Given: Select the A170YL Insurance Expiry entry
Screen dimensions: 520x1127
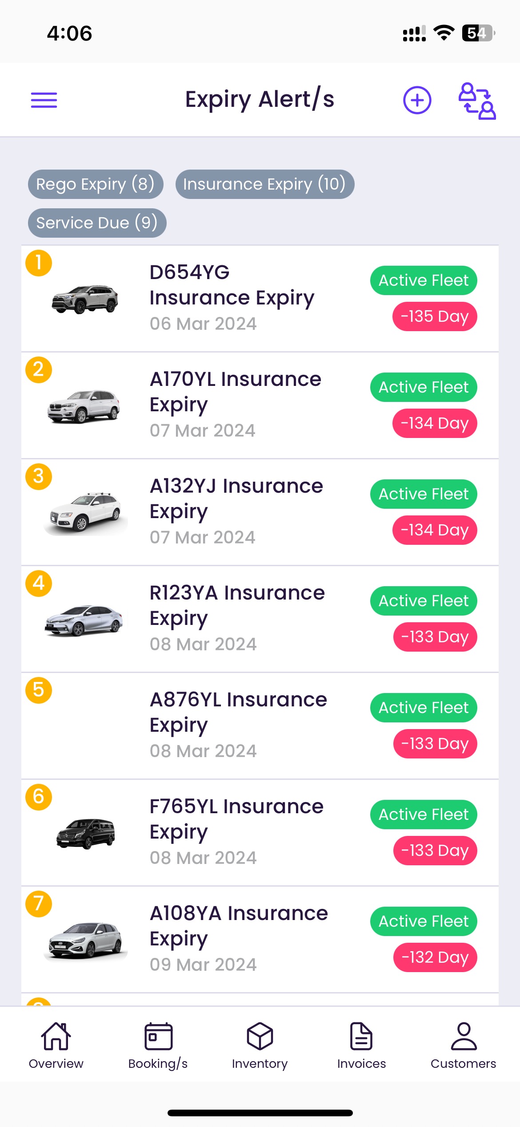Looking at the screenshot, I should [260, 405].
